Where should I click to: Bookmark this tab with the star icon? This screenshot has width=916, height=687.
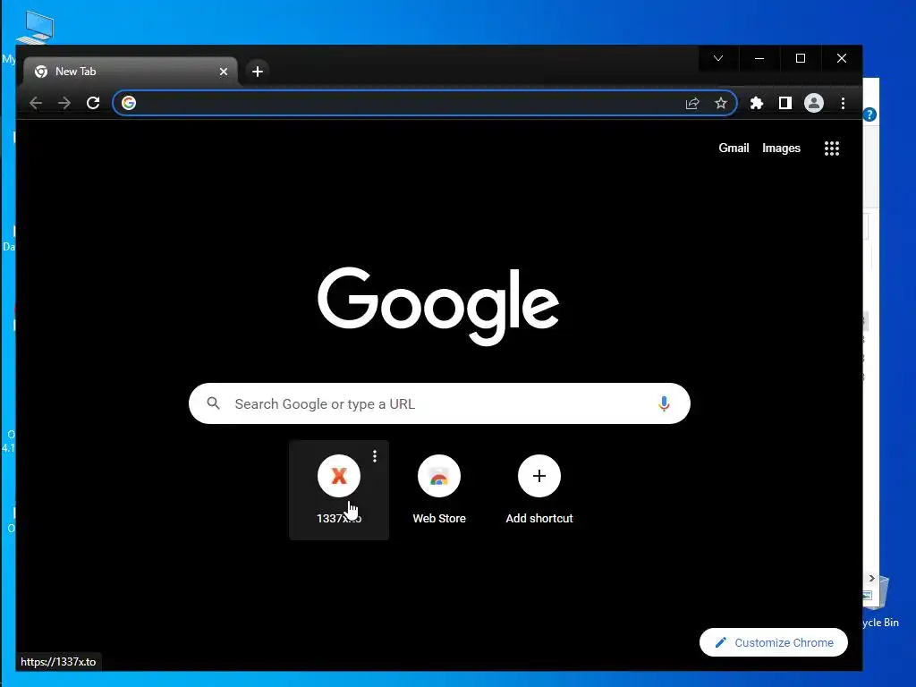pos(721,104)
